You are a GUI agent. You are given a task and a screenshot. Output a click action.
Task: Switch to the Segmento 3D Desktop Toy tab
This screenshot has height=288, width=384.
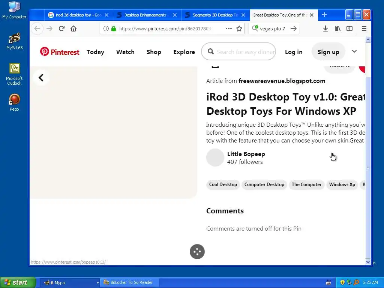click(x=215, y=15)
